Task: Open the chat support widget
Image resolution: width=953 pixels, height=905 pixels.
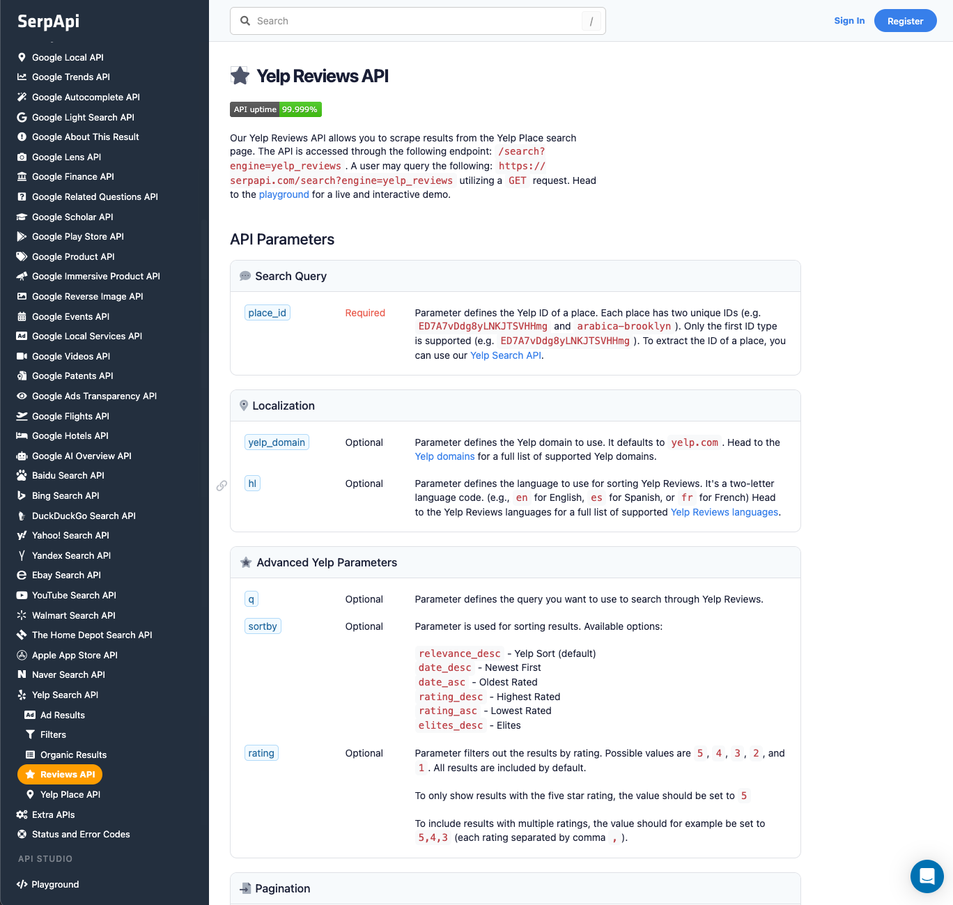Action: coord(927,876)
